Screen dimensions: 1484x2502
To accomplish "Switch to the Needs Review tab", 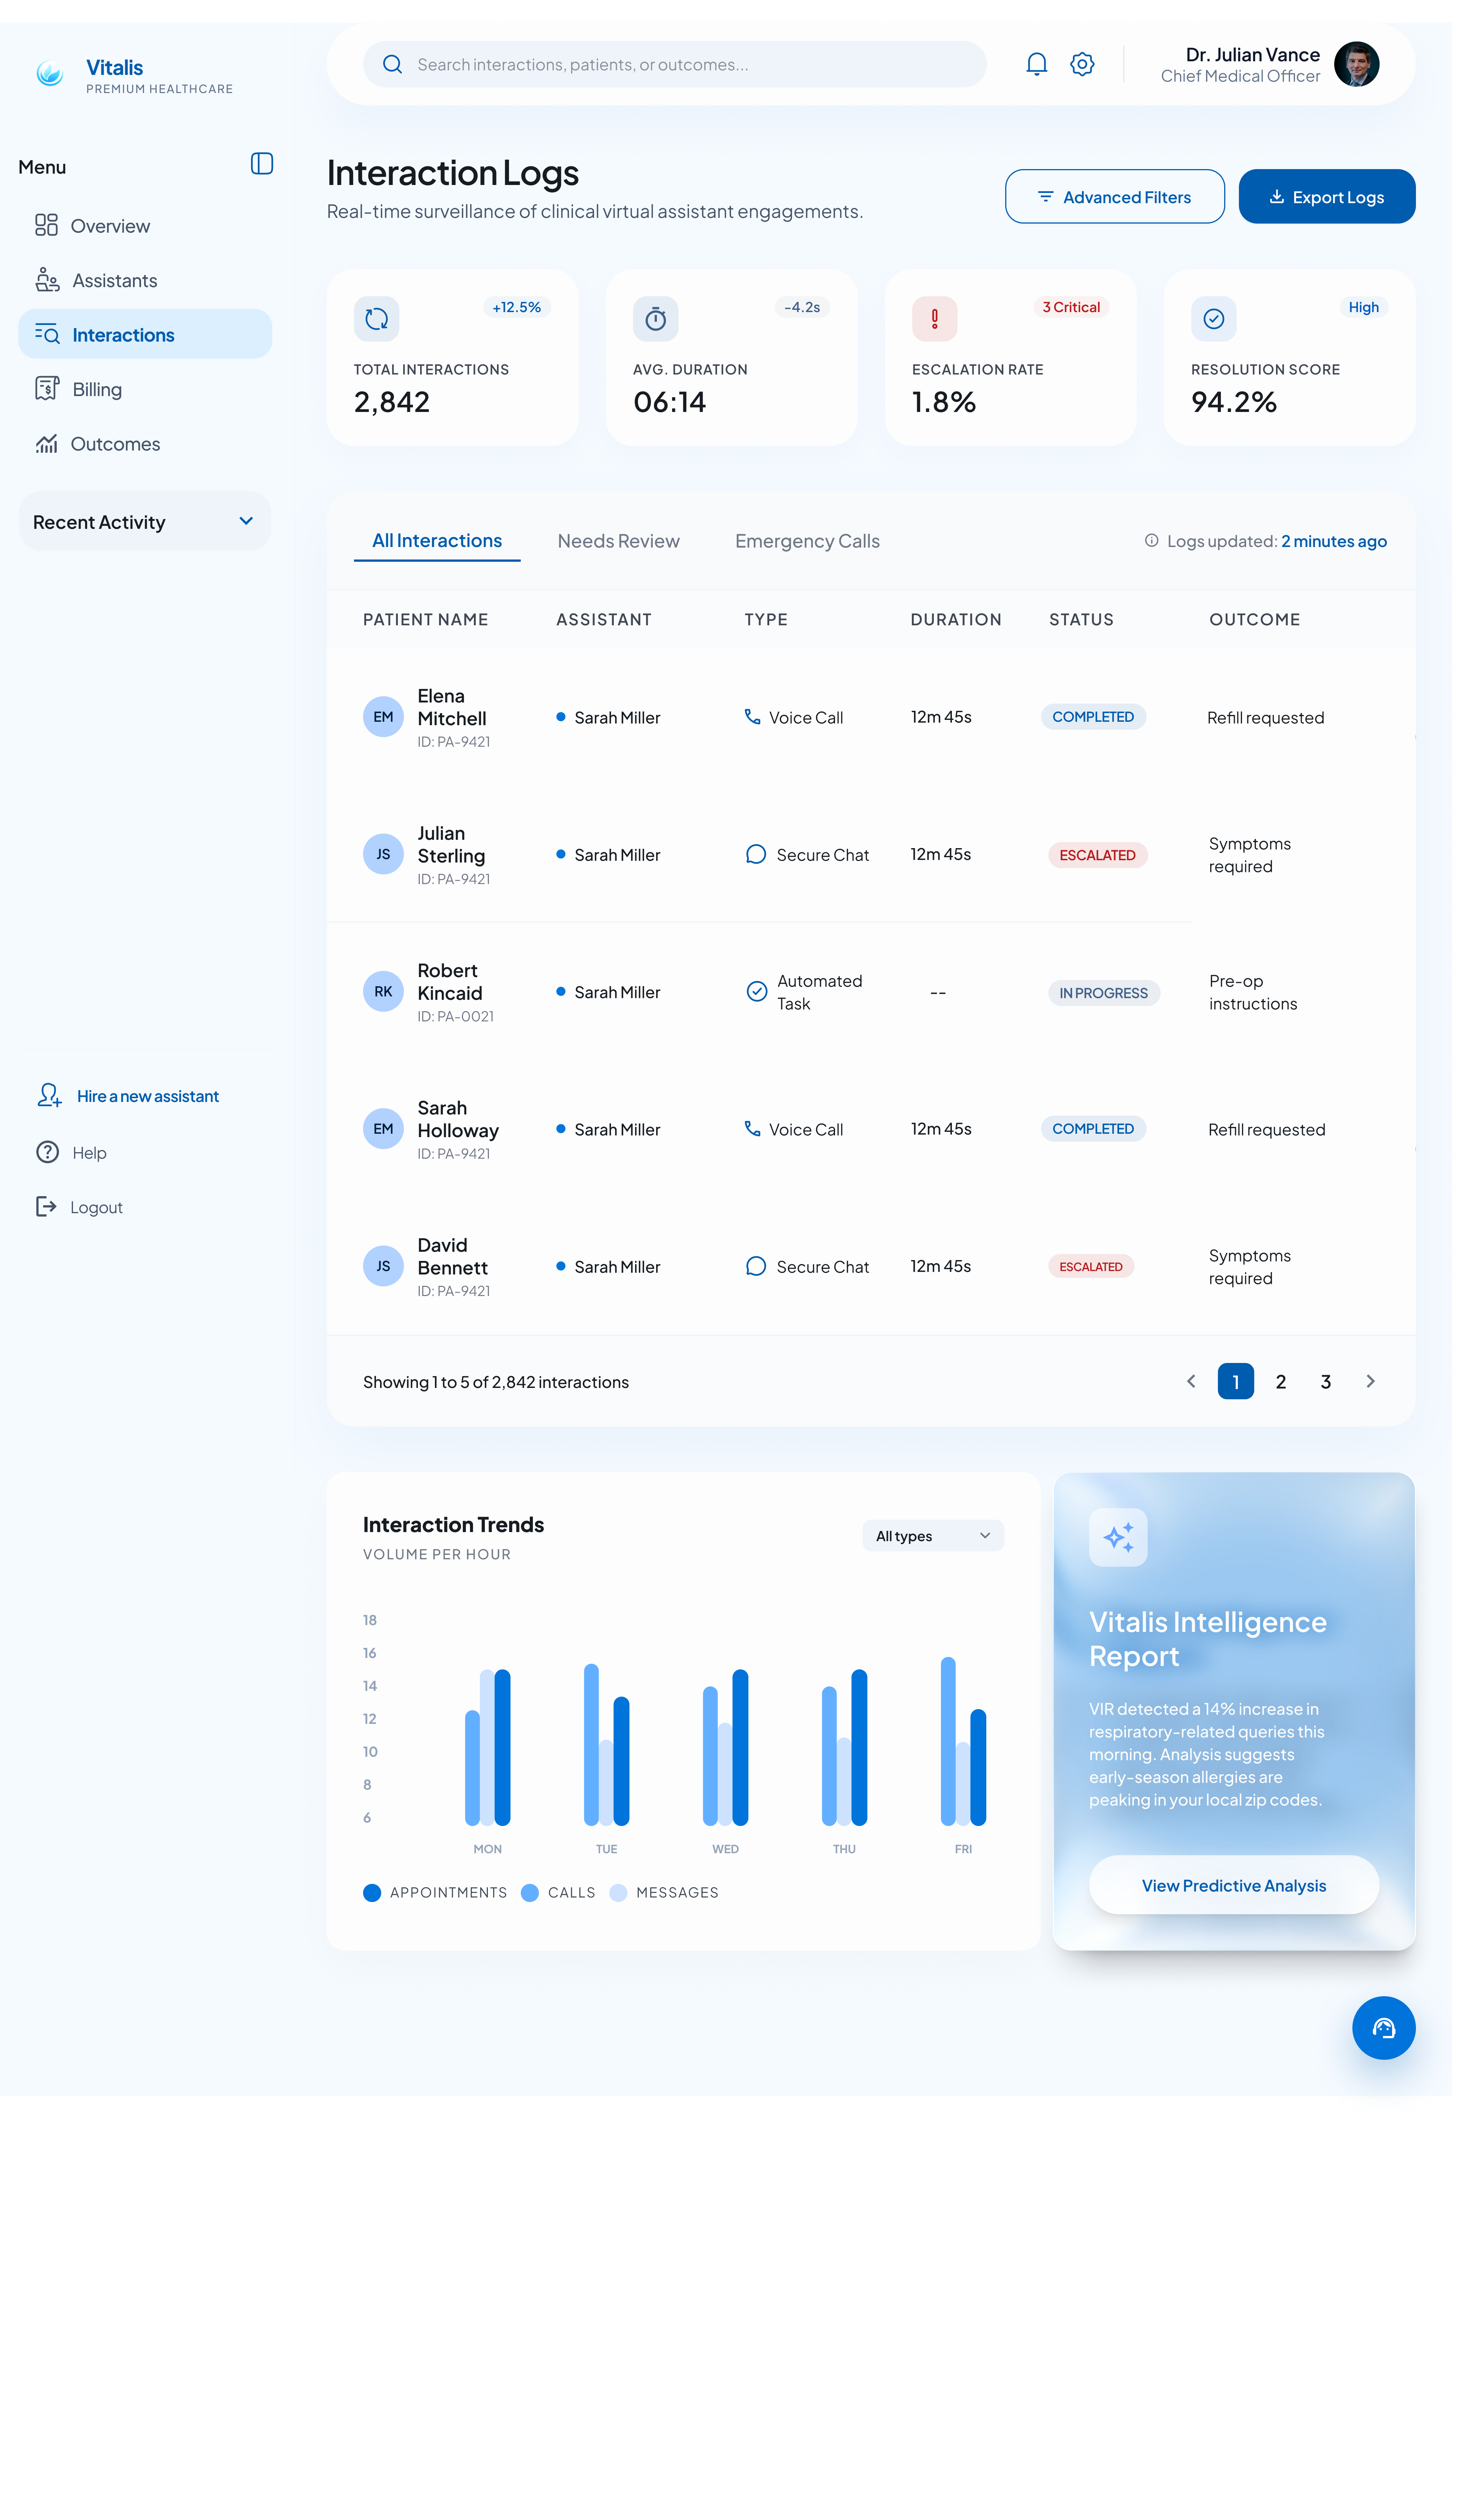I will 618,541.
